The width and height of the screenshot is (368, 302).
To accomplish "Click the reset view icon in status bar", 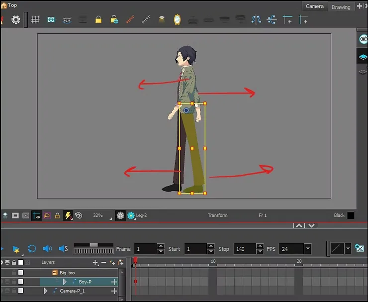I will (5, 215).
